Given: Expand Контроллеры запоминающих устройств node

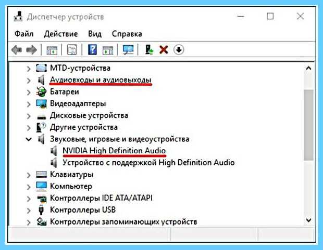Looking at the screenshot, I should [29, 222].
